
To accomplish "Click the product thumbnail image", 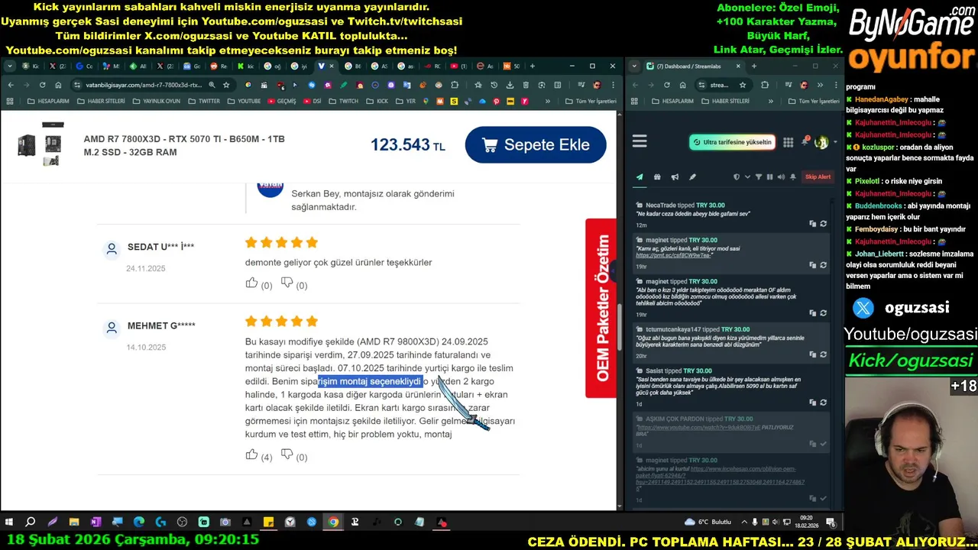I will click(x=40, y=144).
